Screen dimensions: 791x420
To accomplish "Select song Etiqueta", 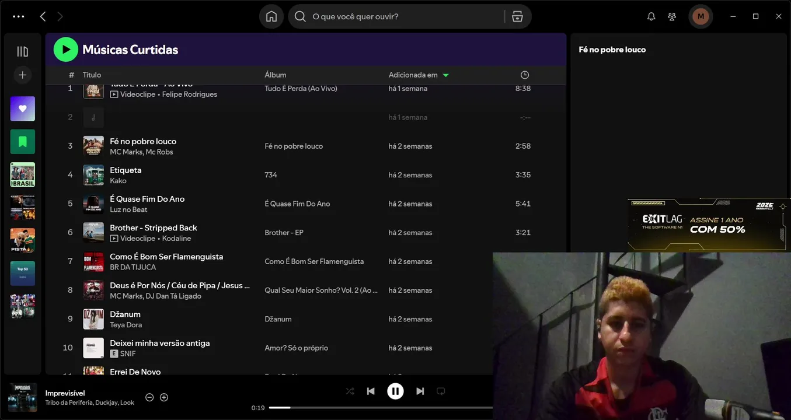I will (126, 170).
